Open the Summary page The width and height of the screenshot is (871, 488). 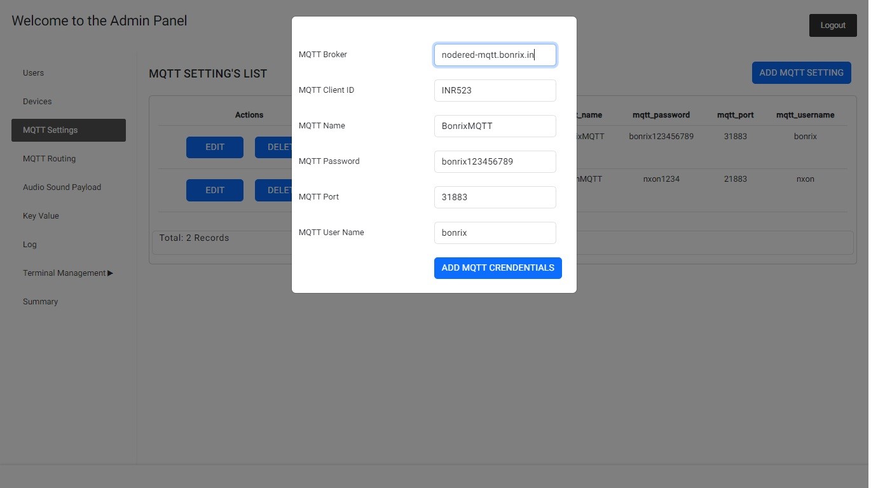[x=69, y=301]
